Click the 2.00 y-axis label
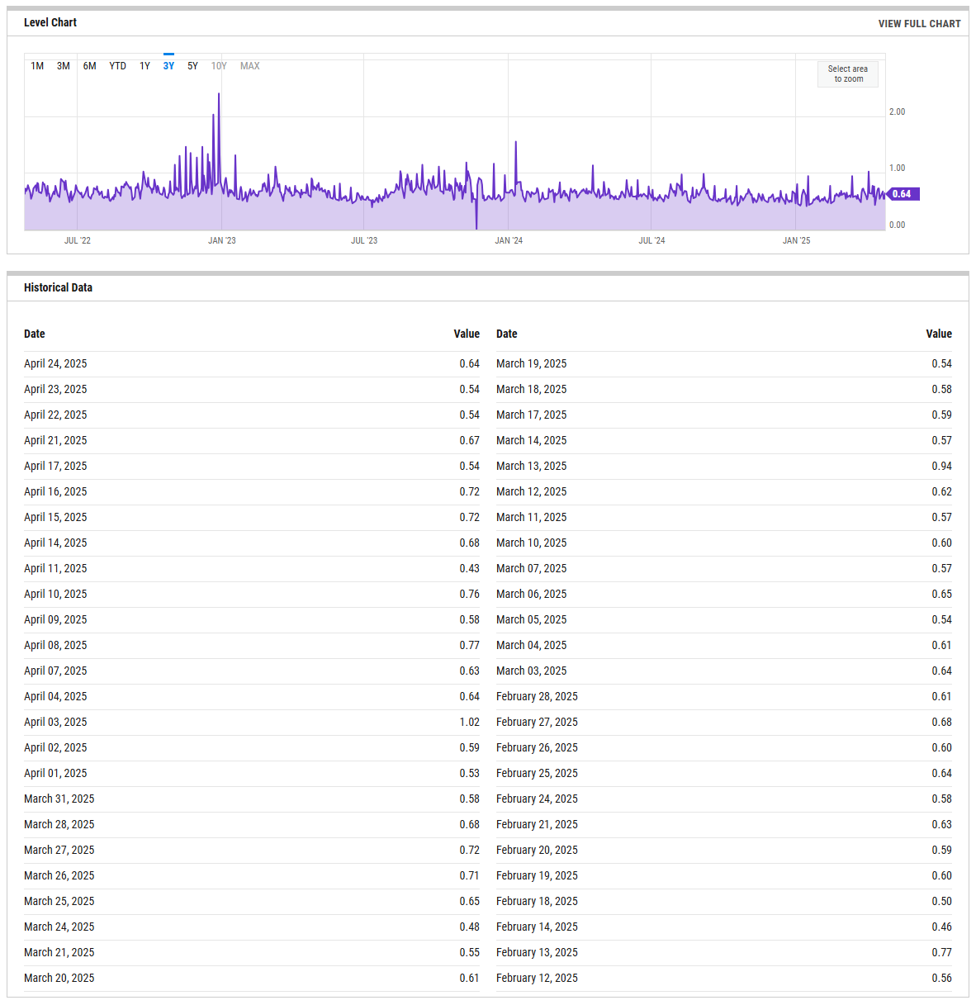The image size is (976, 1005). pyautogui.click(x=897, y=111)
